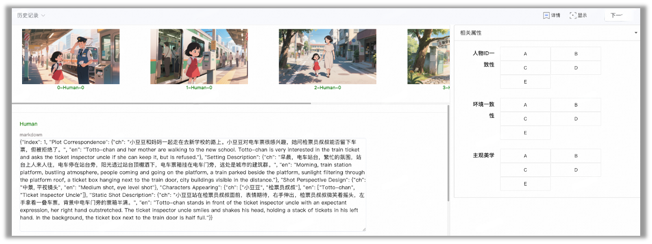The image size is (652, 244).
Task: Choose option A for 环境一致性
Action: (x=525, y=105)
